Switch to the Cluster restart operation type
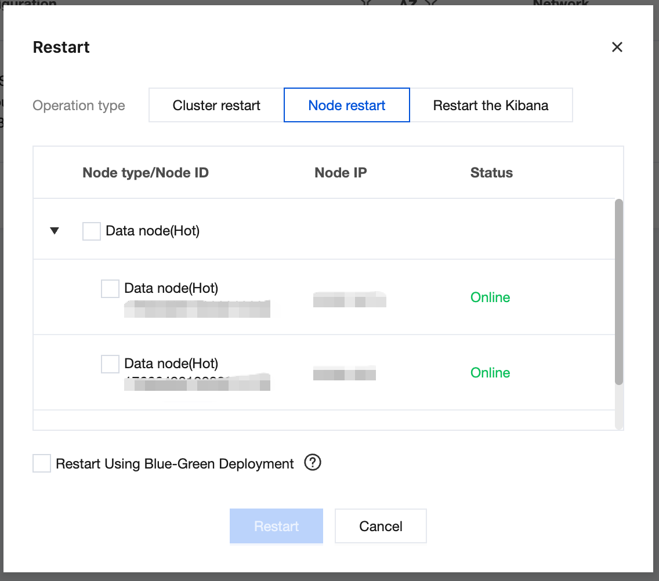Image resolution: width=659 pixels, height=581 pixels. (216, 106)
